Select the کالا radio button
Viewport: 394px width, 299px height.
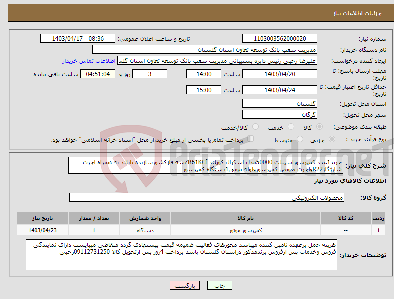[x=319, y=127]
